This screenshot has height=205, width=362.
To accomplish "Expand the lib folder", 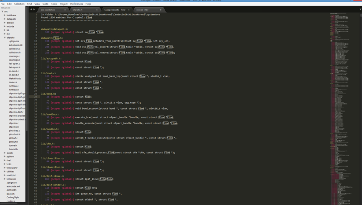I will [5, 30].
